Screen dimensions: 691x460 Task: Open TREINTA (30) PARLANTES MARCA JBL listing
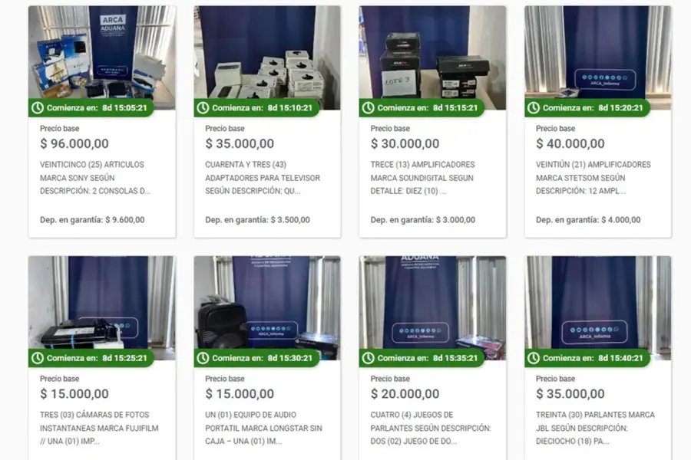595,428
